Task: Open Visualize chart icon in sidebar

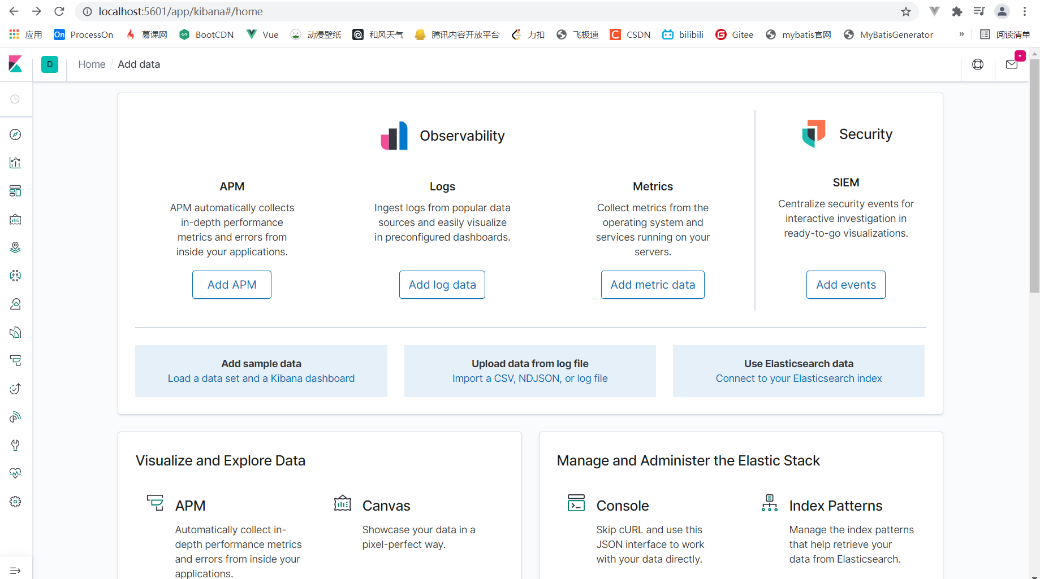Action: click(15, 163)
